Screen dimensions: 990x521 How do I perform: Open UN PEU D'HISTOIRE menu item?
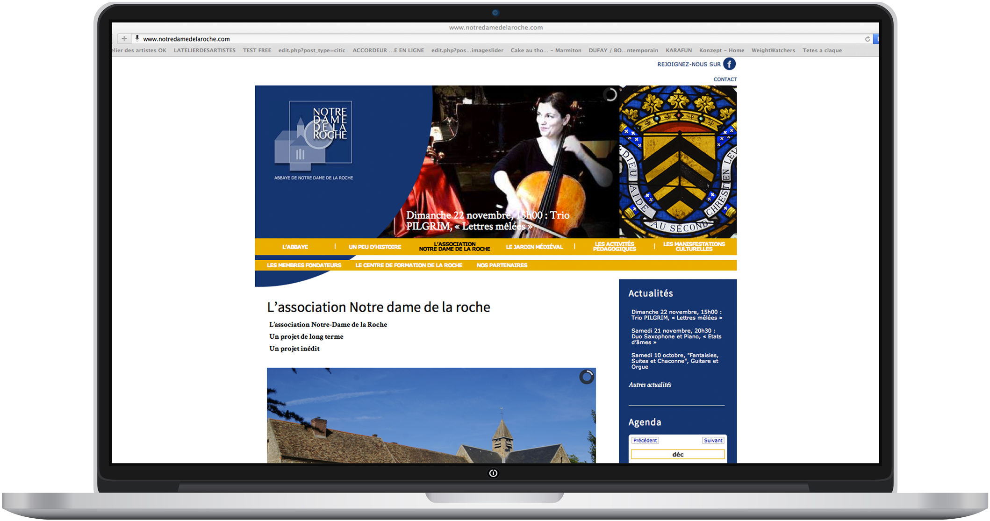click(375, 247)
